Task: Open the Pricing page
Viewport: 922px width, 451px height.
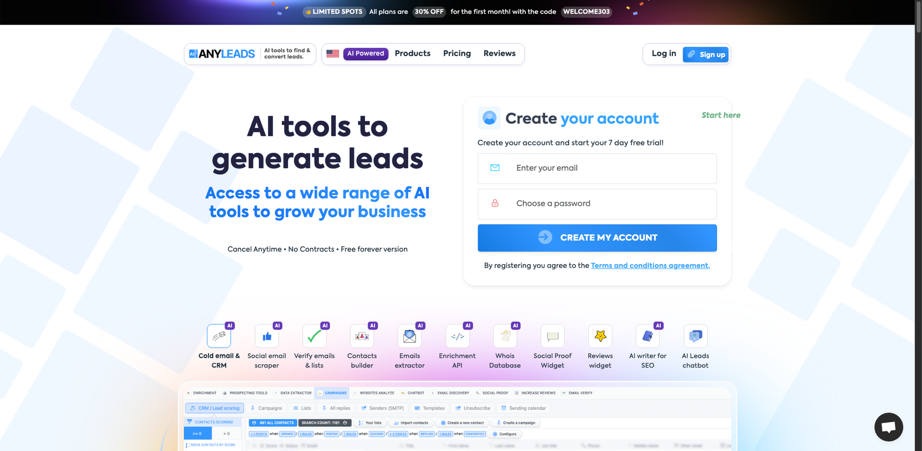Action: 457,53
